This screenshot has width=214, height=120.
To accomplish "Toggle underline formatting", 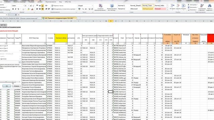I will (x=18, y=9).
